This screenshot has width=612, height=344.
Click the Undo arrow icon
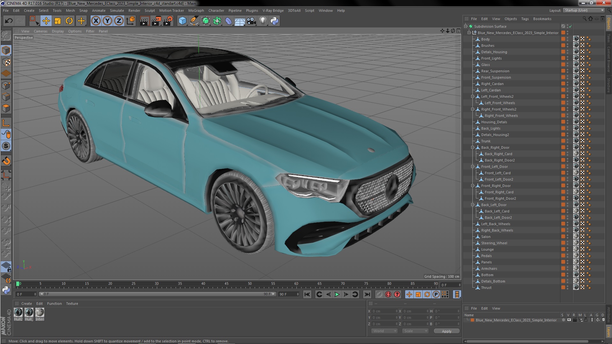(9, 21)
